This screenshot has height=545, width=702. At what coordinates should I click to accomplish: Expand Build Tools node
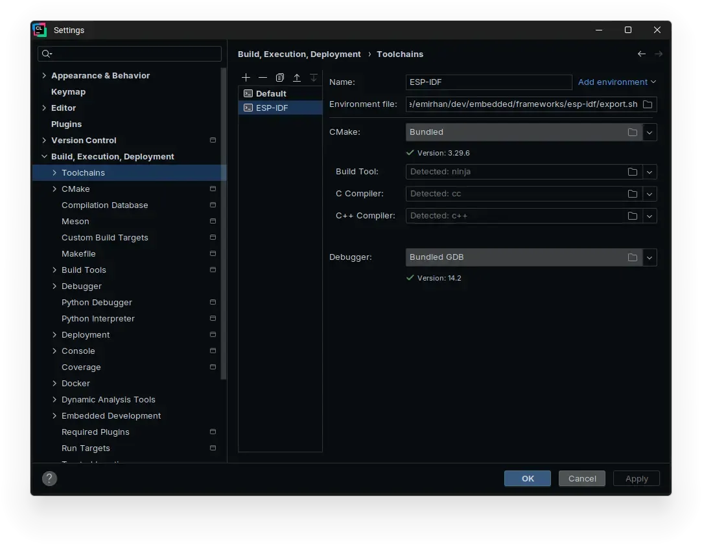[x=54, y=270]
